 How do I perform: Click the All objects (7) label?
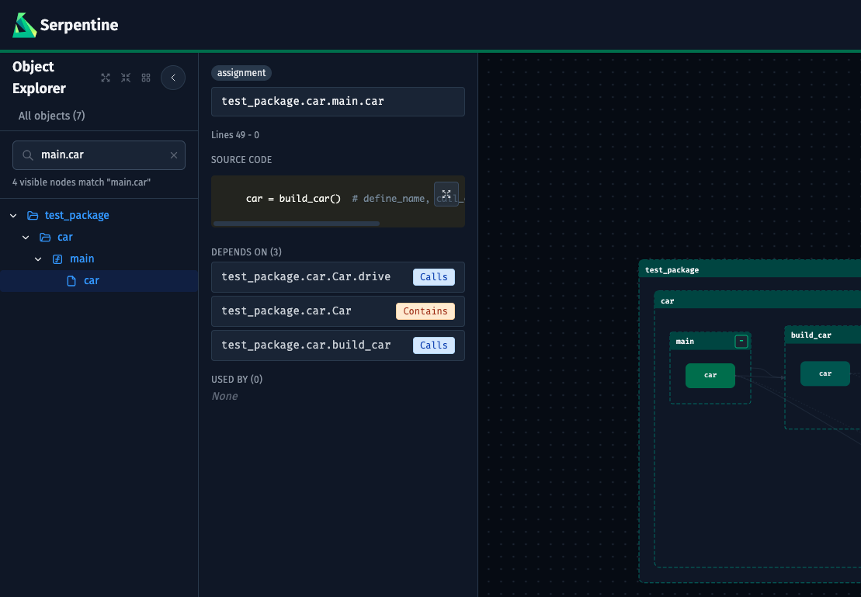pos(51,116)
